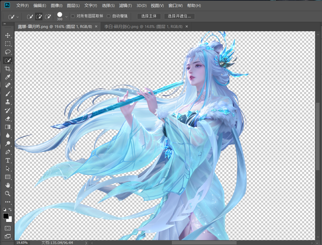
Task: Open the 选择(S) menu
Action: [x=108, y=5]
